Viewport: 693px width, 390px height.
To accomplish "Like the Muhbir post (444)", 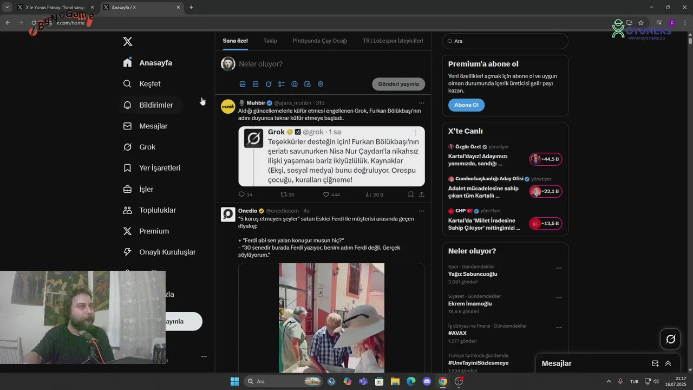I will [x=331, y=194].
